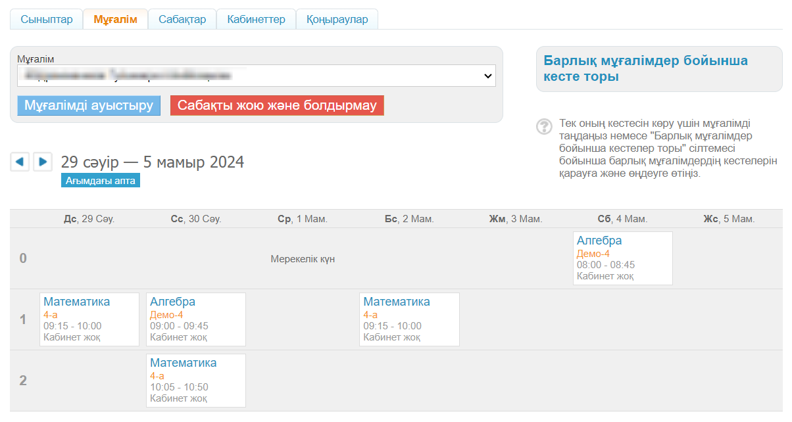
Task: Click the Мұғалімді ауыстыру button
Action: (x=89, y=105)
